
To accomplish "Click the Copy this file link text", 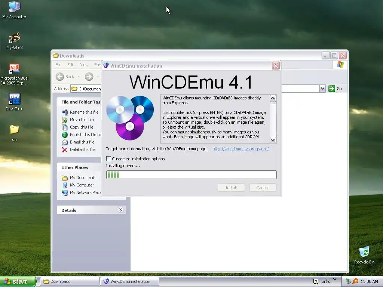I will click(82, 127).
